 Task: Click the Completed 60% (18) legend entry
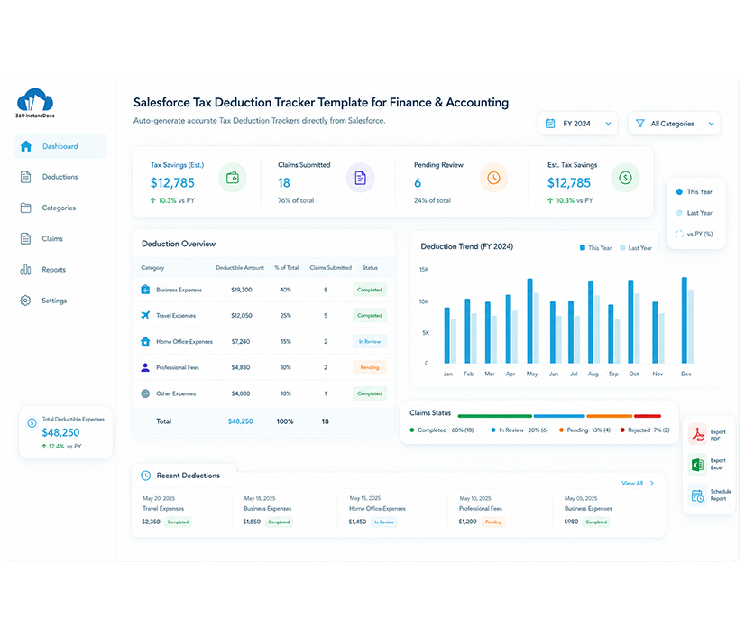click(x=441, y=430)
